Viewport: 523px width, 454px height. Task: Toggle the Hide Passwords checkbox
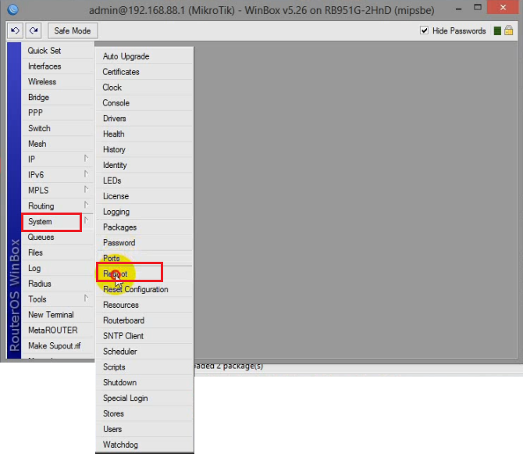click(424, 30)
